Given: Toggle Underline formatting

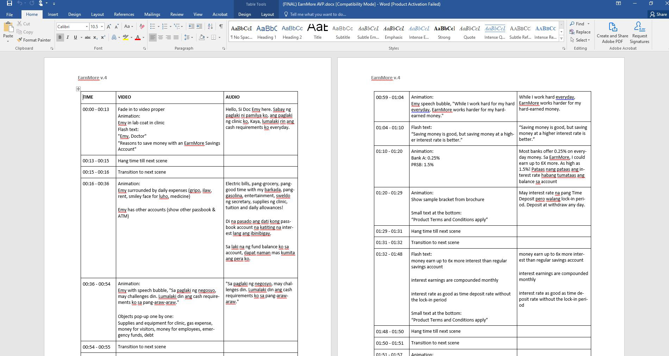Looking at the screenshot, I should tap(75, 37).
